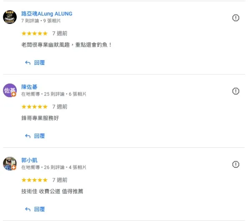Viewport: 251px width, 221px height.
Task: Click the star rating on 郭小凱's review
Action: (x=35, y=180)
